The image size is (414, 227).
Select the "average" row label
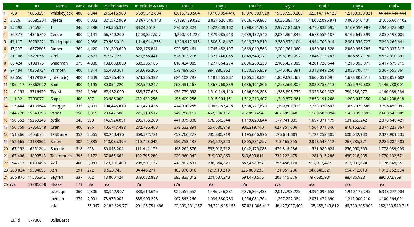58,192
